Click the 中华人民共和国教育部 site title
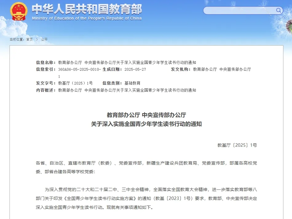 (x=87, y=9)
